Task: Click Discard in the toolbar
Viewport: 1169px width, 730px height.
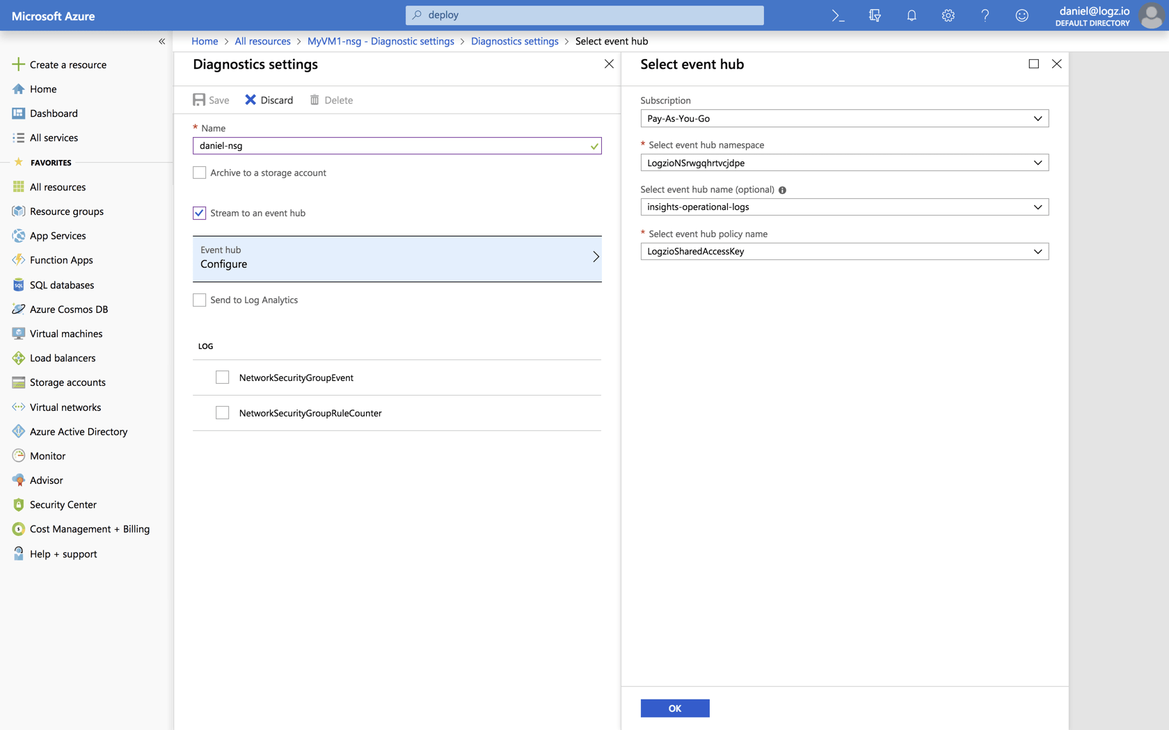Action: pos(269,100)
